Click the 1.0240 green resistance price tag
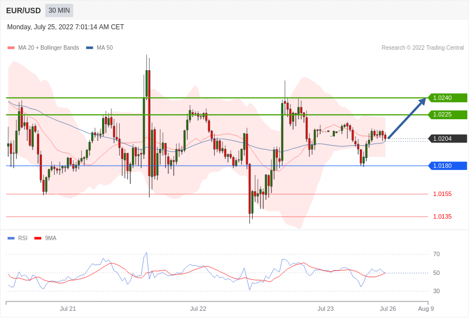 tap(447, 98)
